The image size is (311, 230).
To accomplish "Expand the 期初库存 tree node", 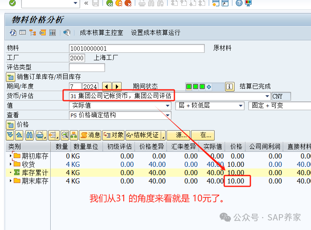I will (10, 156).
